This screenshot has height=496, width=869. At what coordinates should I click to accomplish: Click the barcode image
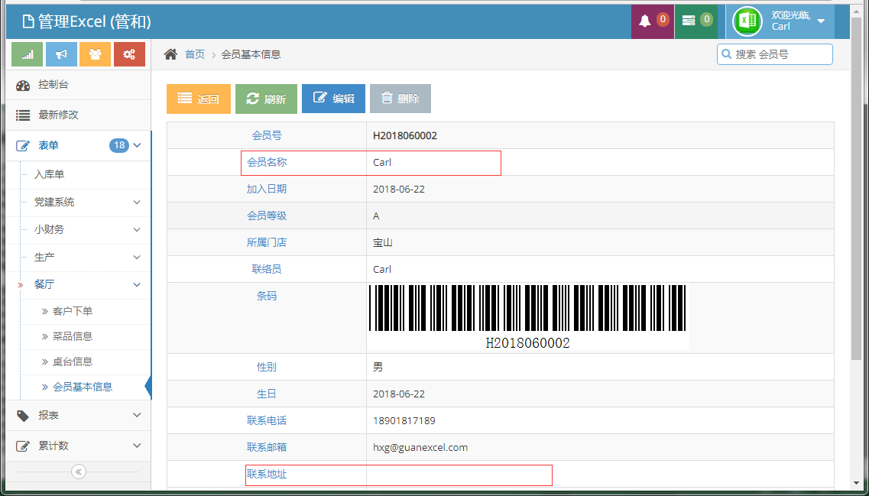(527, 317)
